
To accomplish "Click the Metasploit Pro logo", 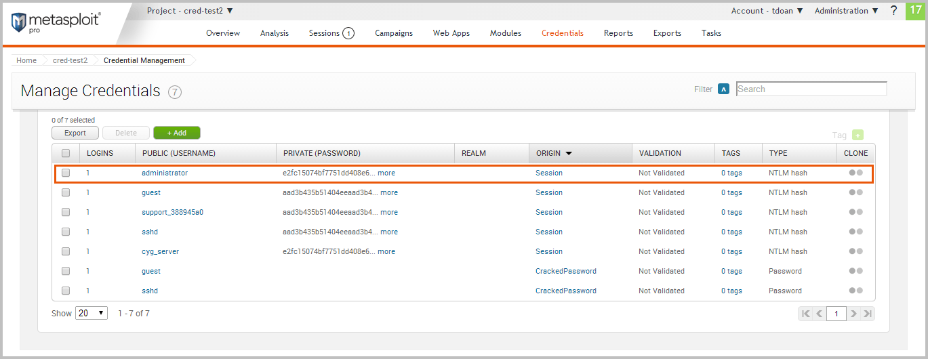I will 56,22.
